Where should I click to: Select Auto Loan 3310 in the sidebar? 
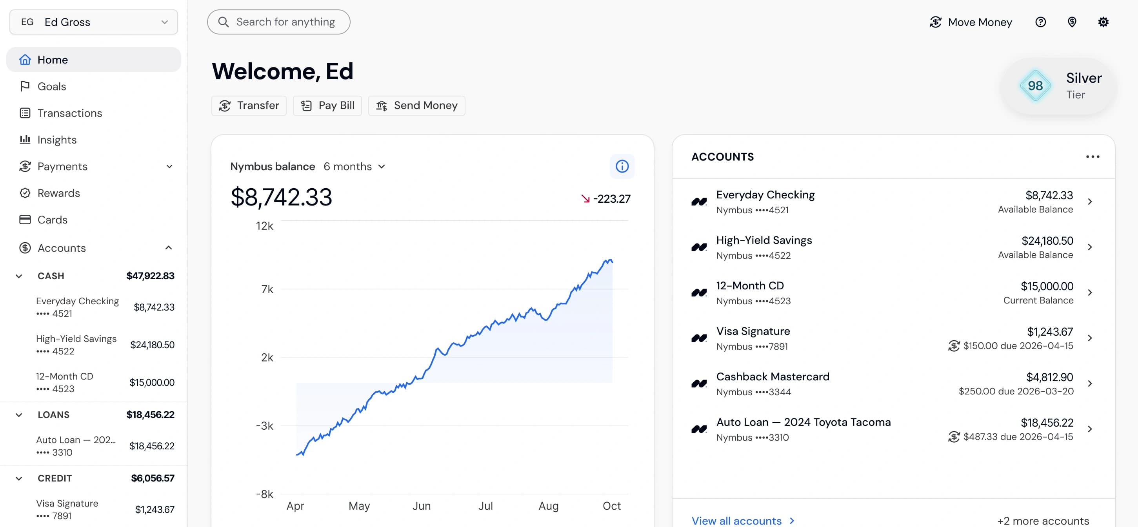tap(94, 446)
